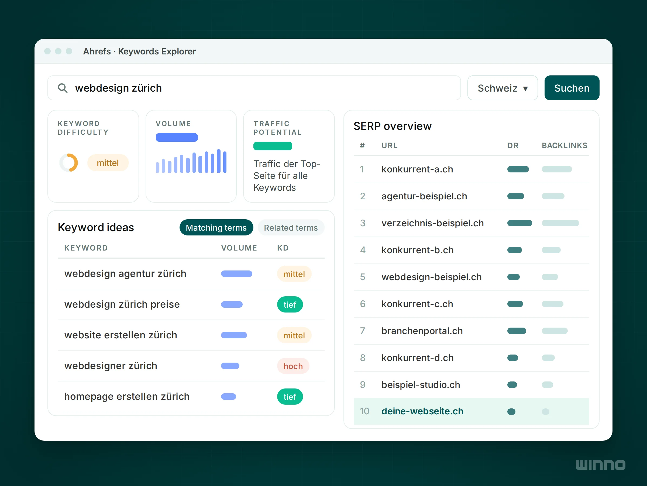Click the 'tief' badge for webdesign zürich preise

click(x=290, y=304)
